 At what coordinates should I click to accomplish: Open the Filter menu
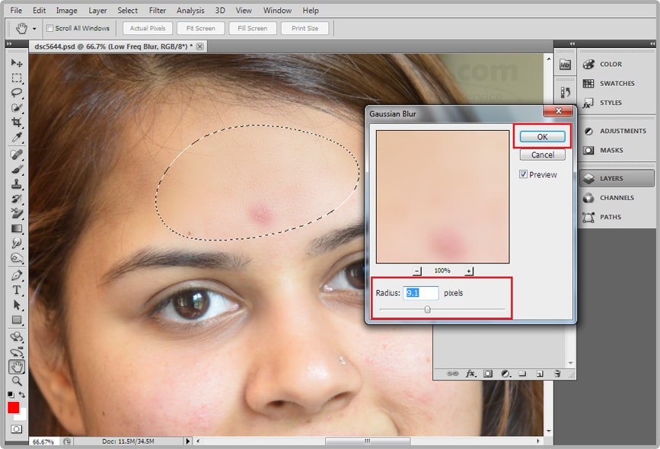click(157, 10)
